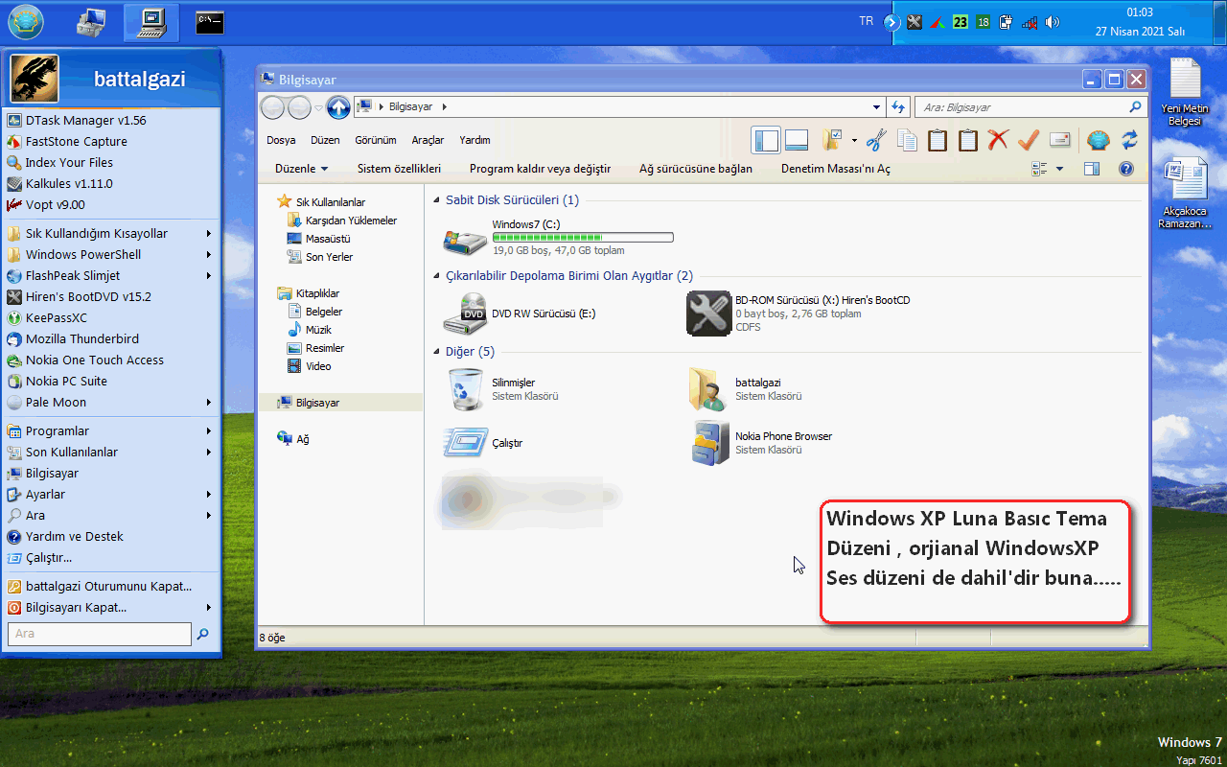Click the orange checkmark Properties icon
1227x767 pixels.
tap(1029, 140)
